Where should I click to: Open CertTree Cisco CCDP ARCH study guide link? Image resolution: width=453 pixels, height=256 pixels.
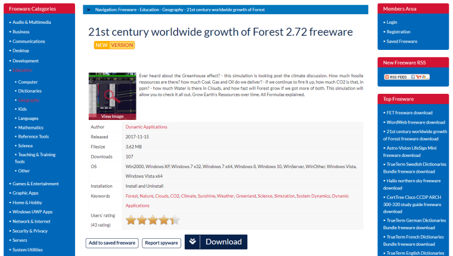point(412,204)
